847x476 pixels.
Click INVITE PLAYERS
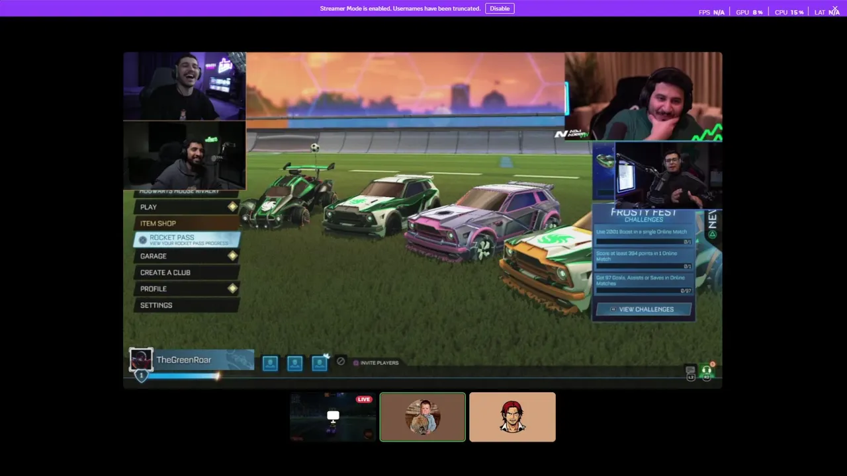coord(376,363)
